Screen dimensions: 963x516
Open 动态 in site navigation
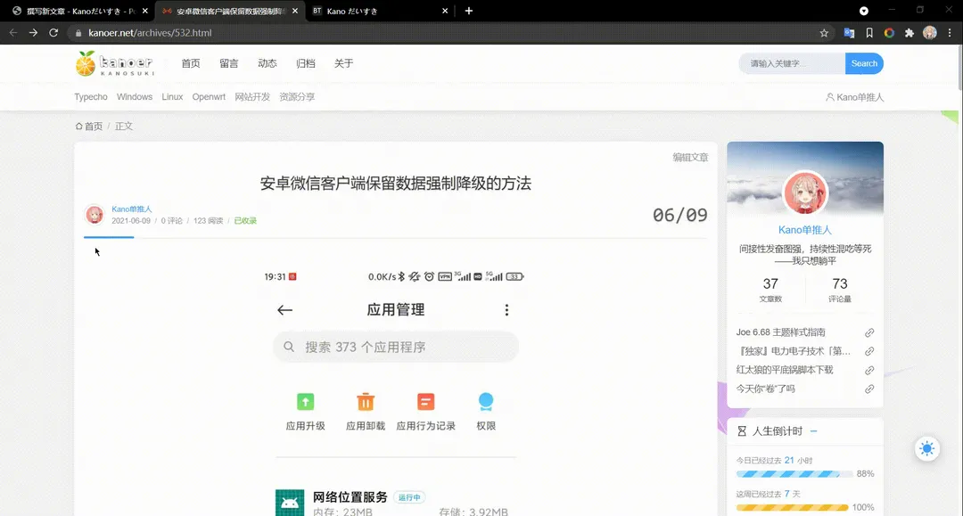tap(267, 63)
